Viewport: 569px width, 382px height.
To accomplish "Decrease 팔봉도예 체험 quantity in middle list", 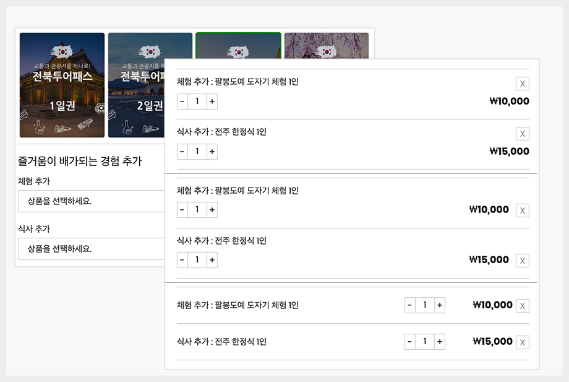I will 182,210.
